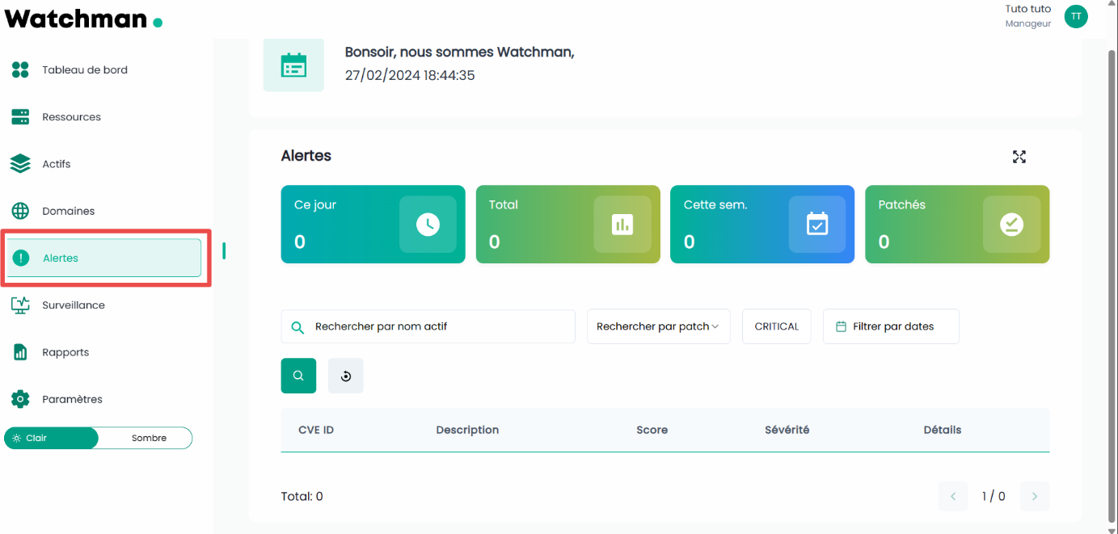Click the Watchman logo
This screenshot has height=534, width=1118.
tap(83, 19)
